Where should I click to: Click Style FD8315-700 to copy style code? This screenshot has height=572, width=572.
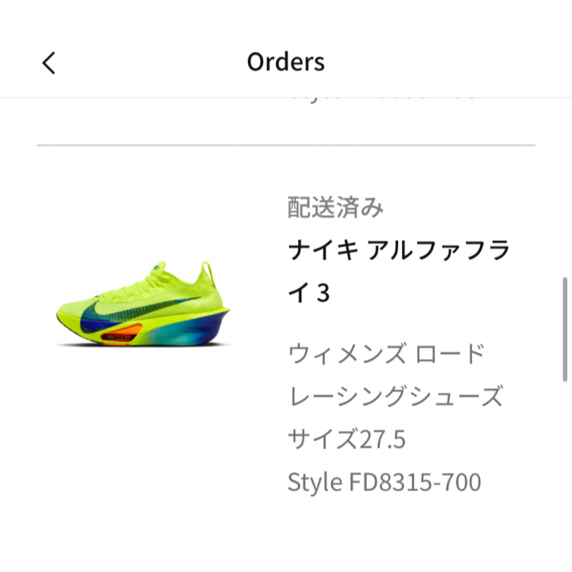pos(384,482)
